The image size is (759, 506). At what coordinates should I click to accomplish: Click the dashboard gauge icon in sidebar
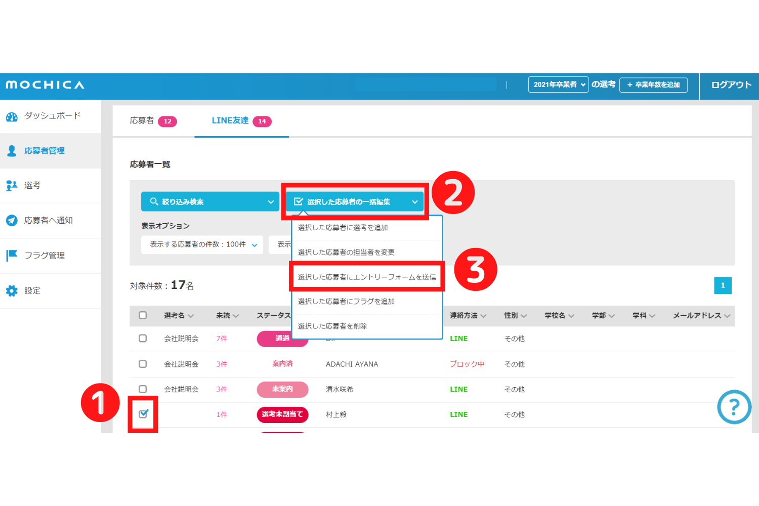tap(12, 117)
